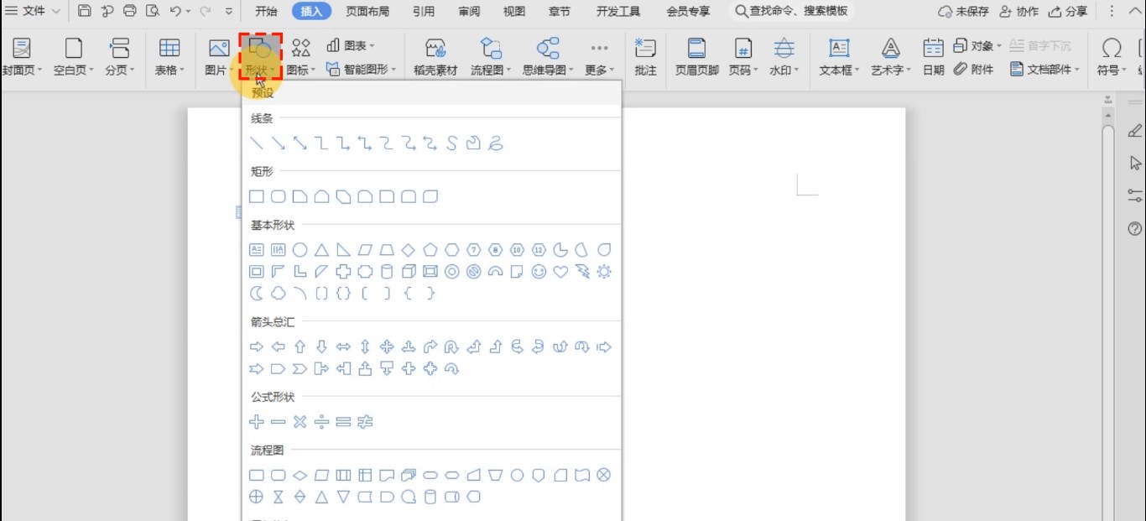The width and height of the screenshot is (1146, 521).
Task: Select the plus sign formula shape
Action: (x=257, y=422)
